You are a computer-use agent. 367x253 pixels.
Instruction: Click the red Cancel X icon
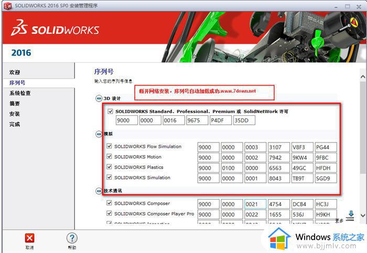tap(29, 238)
